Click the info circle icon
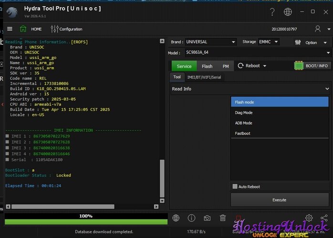The height and width of the screenshot is (238, 333). click(191, 218)
